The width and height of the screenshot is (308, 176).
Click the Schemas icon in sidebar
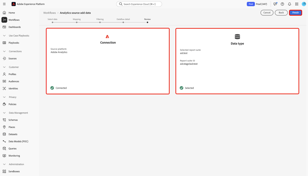coord(5,120)
